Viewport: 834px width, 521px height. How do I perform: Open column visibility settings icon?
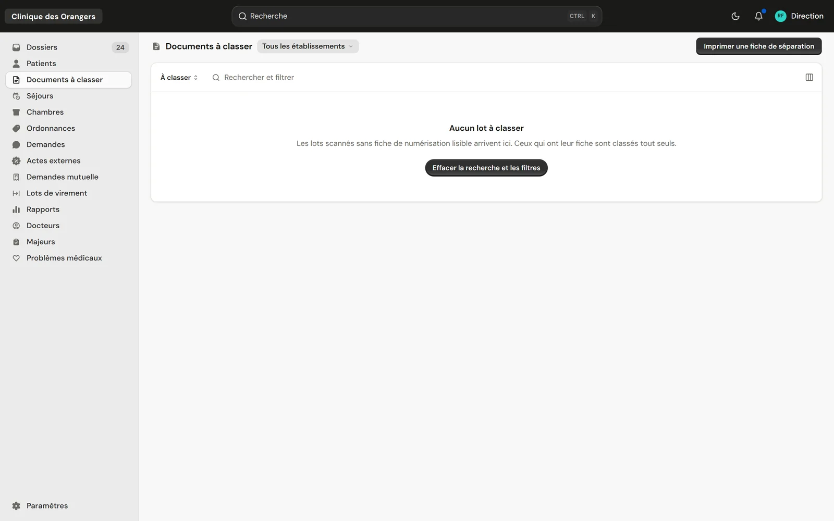tap(809, 77)
